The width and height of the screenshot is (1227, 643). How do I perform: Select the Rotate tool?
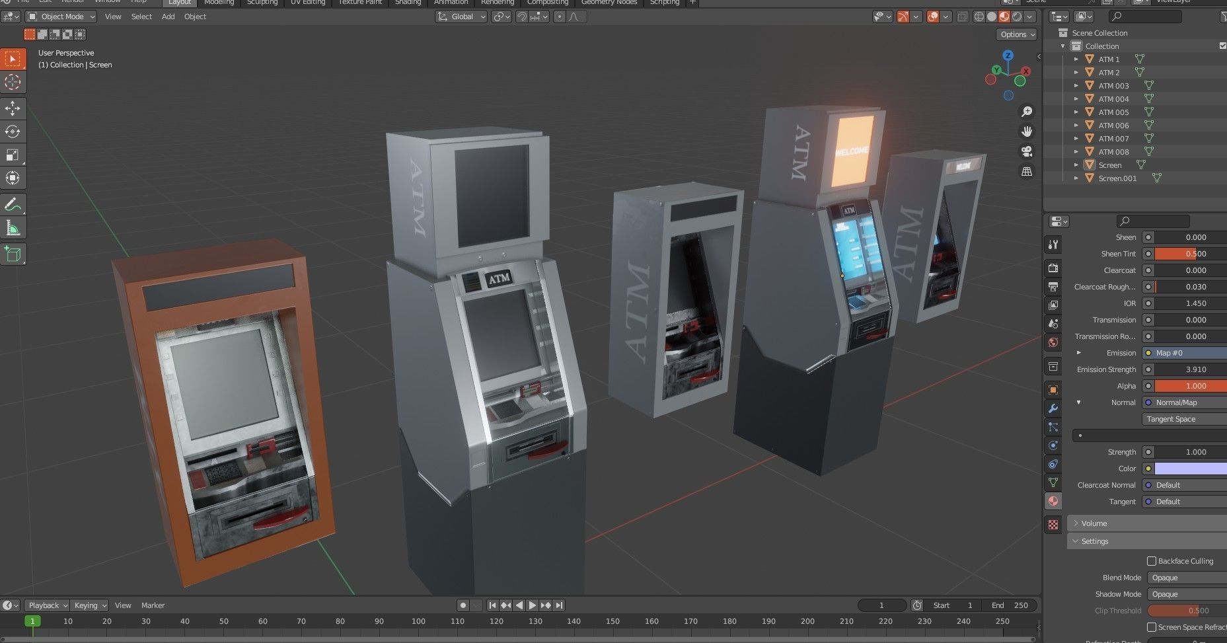[x=13, y=132]
